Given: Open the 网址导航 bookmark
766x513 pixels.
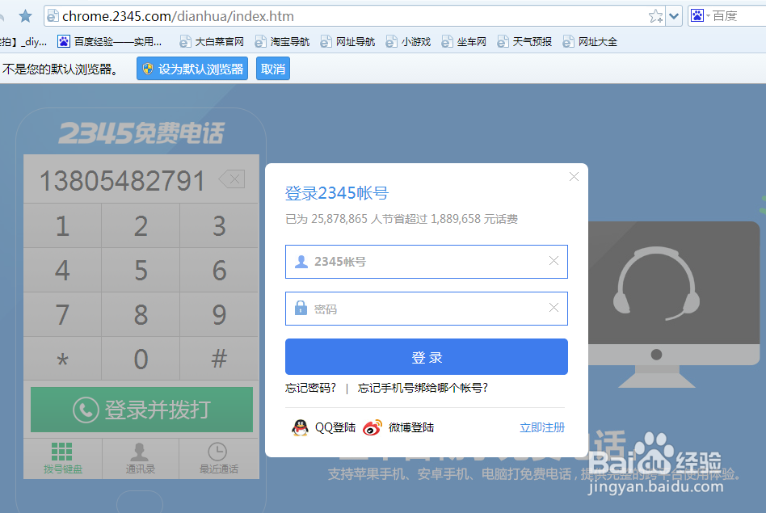Looking at the screenshot, I should (x=347, y=41).
